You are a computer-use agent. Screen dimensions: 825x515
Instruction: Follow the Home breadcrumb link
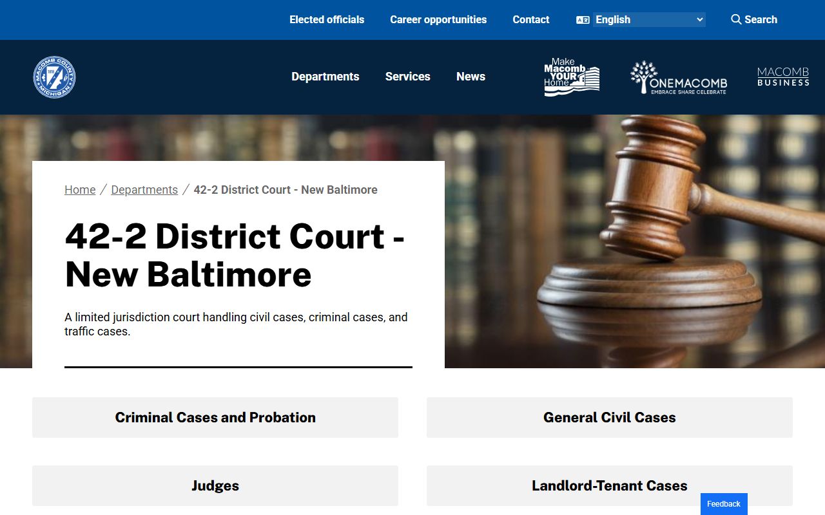click(x=80, y=190)
